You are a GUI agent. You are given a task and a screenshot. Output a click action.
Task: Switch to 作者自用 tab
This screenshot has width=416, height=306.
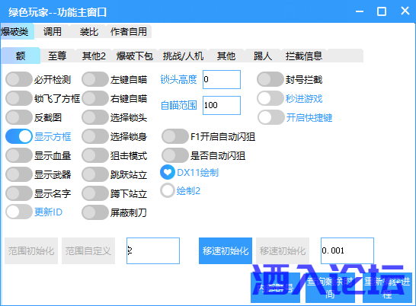[129, 32]
